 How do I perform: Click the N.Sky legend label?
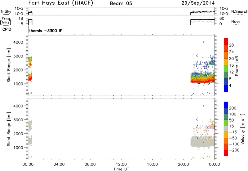(x=5, y=11)
